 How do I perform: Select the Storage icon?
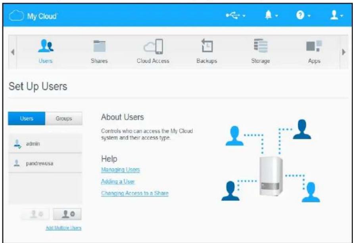point(261,46)
